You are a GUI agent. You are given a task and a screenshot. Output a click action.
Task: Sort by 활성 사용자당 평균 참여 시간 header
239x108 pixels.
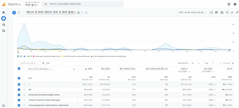[157, 69]
